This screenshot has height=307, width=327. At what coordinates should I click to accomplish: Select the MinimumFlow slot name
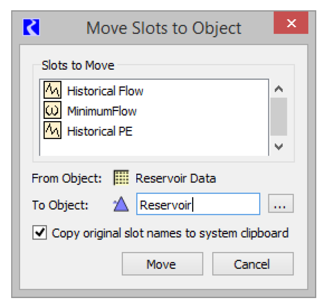102,111
